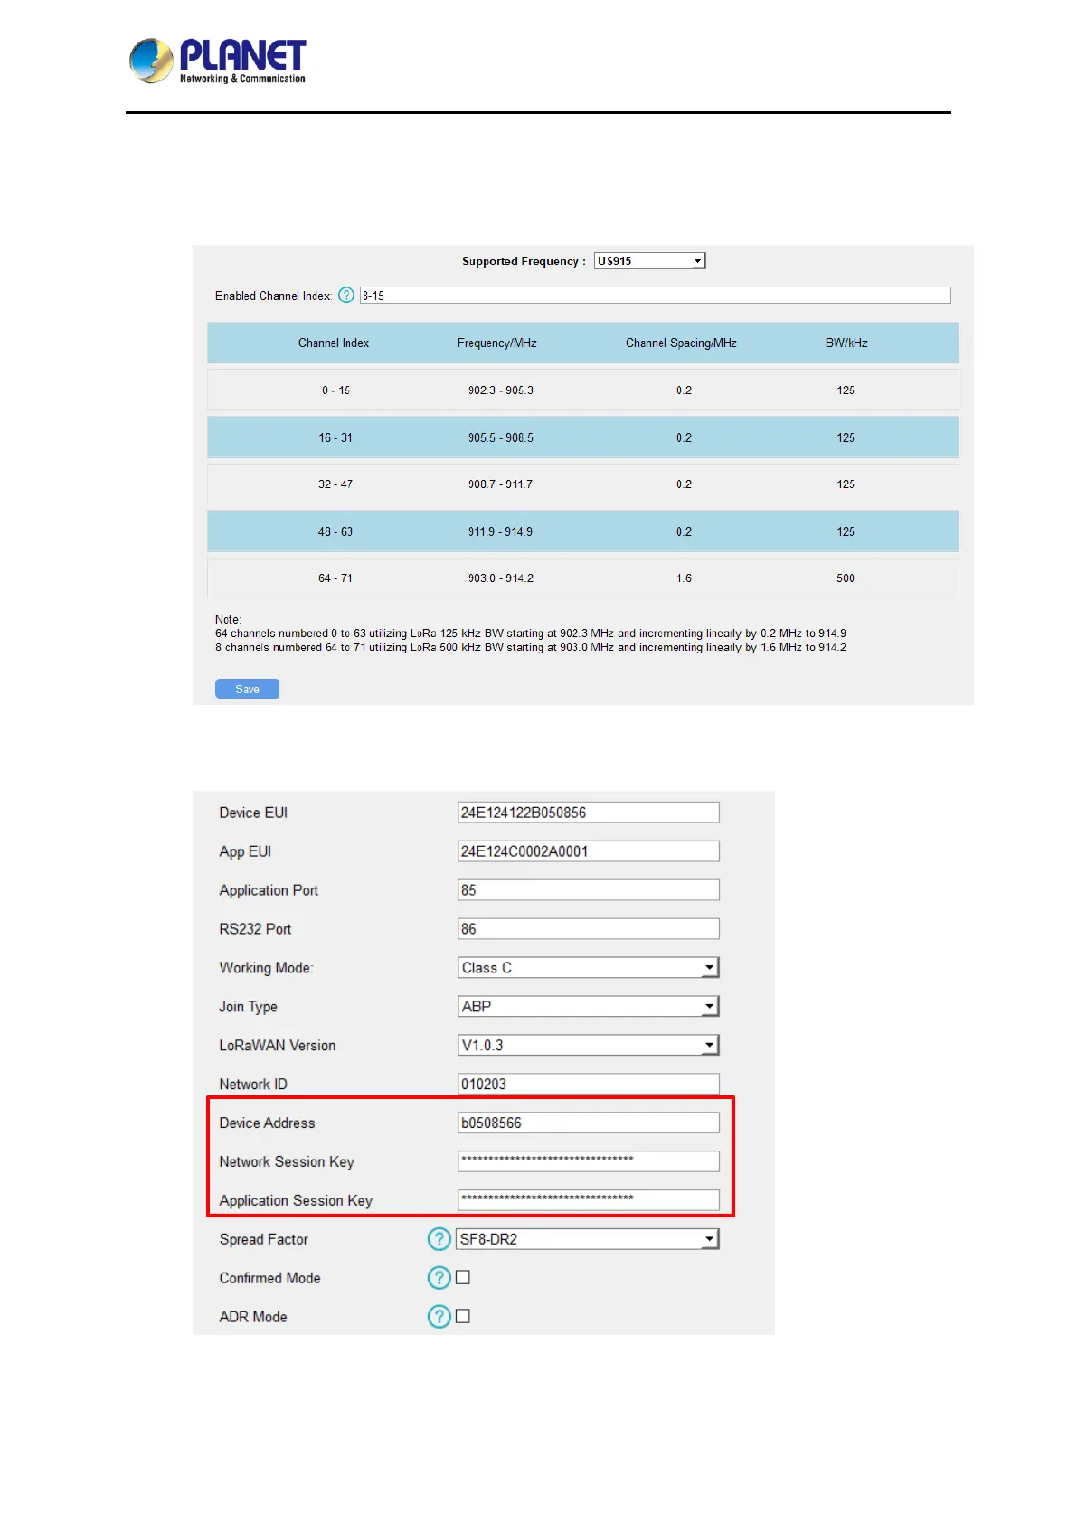Viewport: 1077px width, 1522px height.
Task: Select the Device Address input
Action: coord(588,1123)
